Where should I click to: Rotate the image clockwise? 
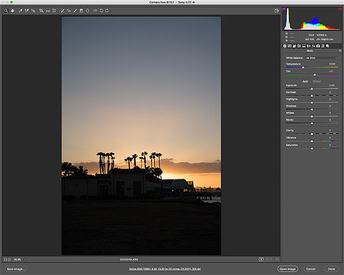click(x=107, y=10)
